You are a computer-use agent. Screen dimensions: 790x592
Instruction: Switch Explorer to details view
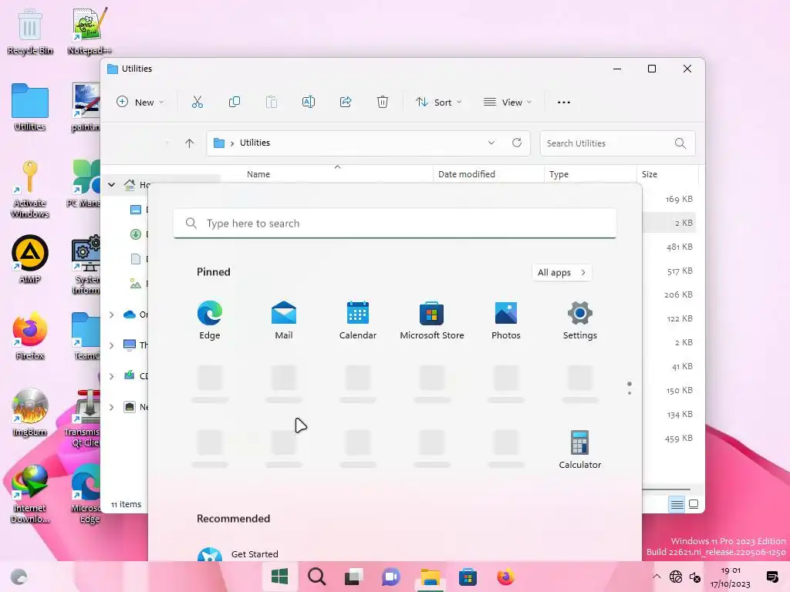click(677, 504)
